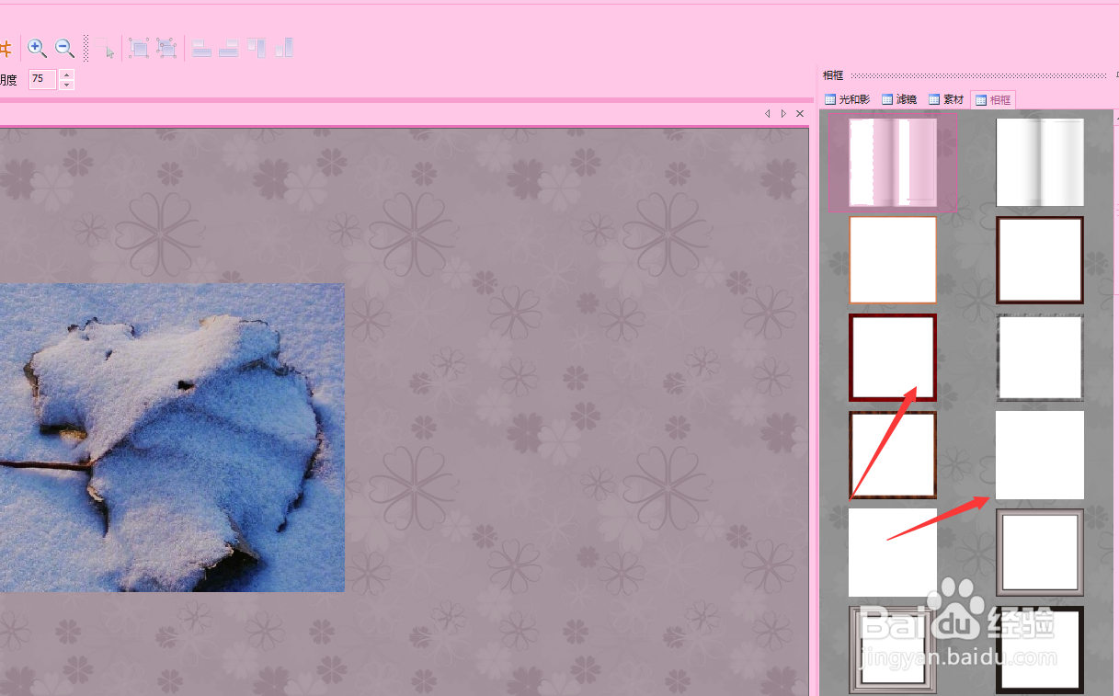
Task: Click the align left toolbar icon
Action: click(x=201, y=49)
